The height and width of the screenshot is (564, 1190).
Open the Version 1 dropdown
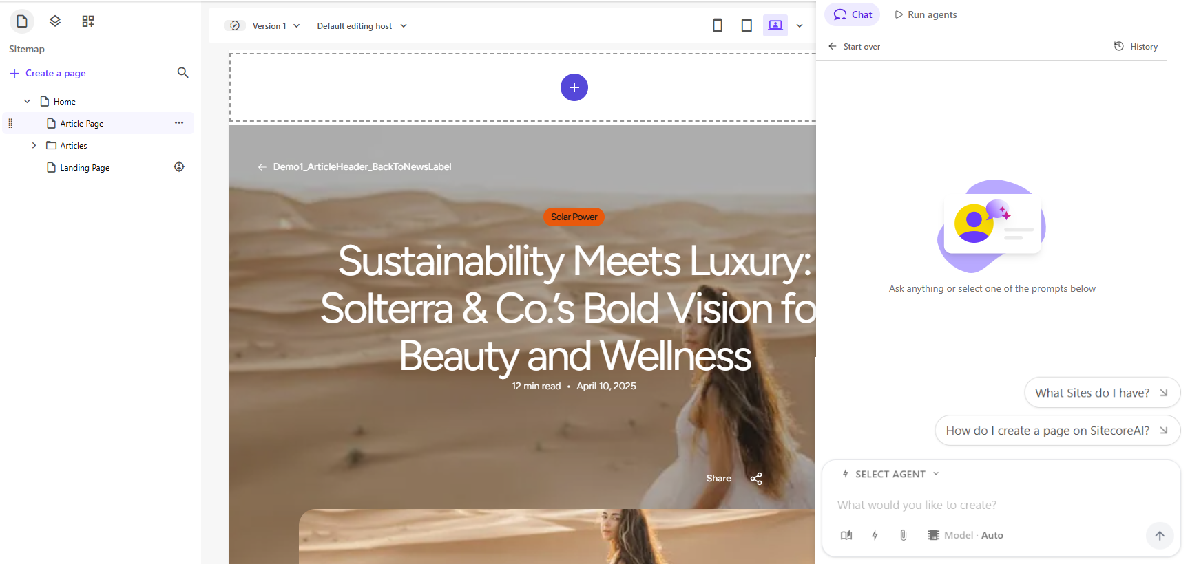click(275, 26)
